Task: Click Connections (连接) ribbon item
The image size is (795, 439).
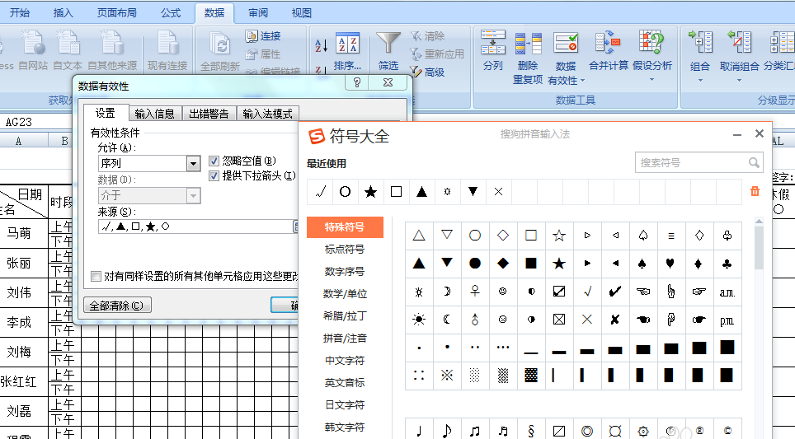Action: coord(262,36)
